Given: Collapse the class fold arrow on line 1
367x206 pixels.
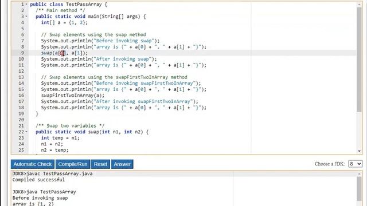Looking at the screenshot, I should (x=26, y=5).
